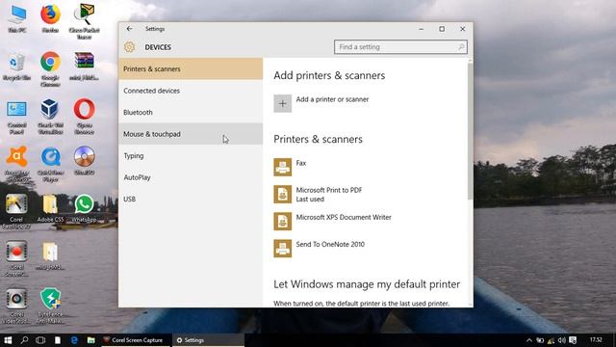Open Action Center notifications icon
Viewport: 616px width, 347px height.
pos(573,340)
